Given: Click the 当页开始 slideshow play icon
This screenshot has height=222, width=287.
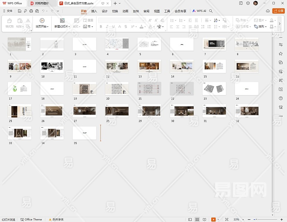Looking at the screenshot, I should [42, 21].
